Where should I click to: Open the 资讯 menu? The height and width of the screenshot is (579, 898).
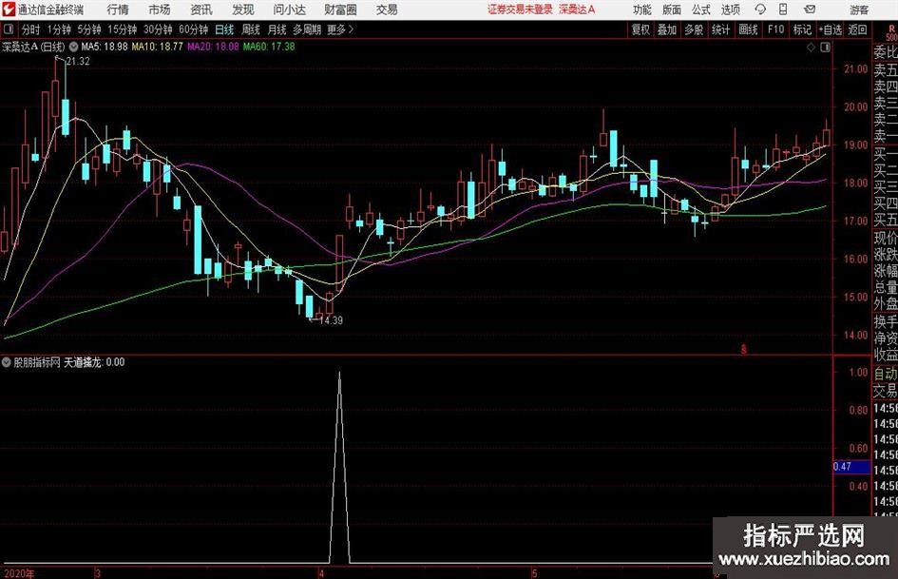pos(201,10)
